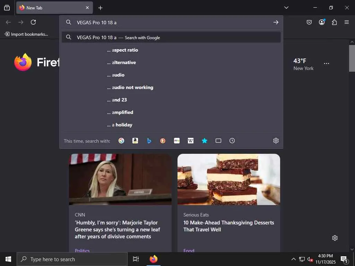This screenshot has height=266, width=355.
Task: Save to Pocket icon
Action: 309,22
